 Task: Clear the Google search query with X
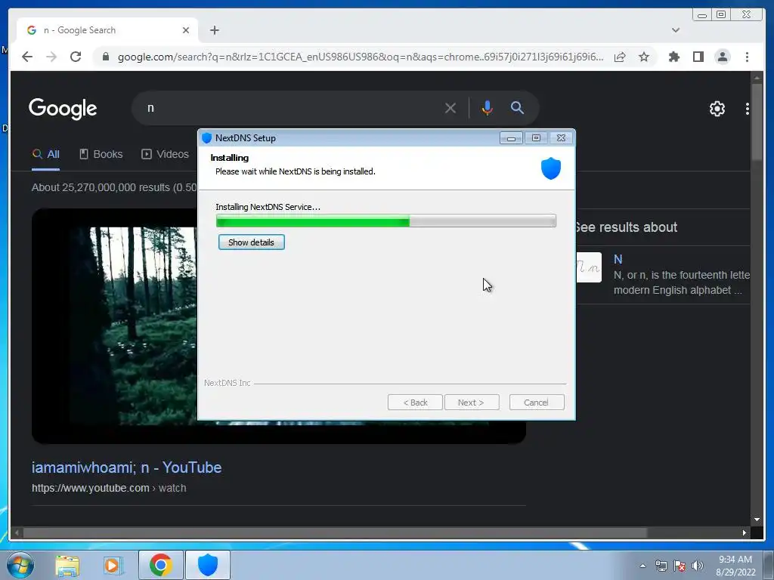coord(450,108)
